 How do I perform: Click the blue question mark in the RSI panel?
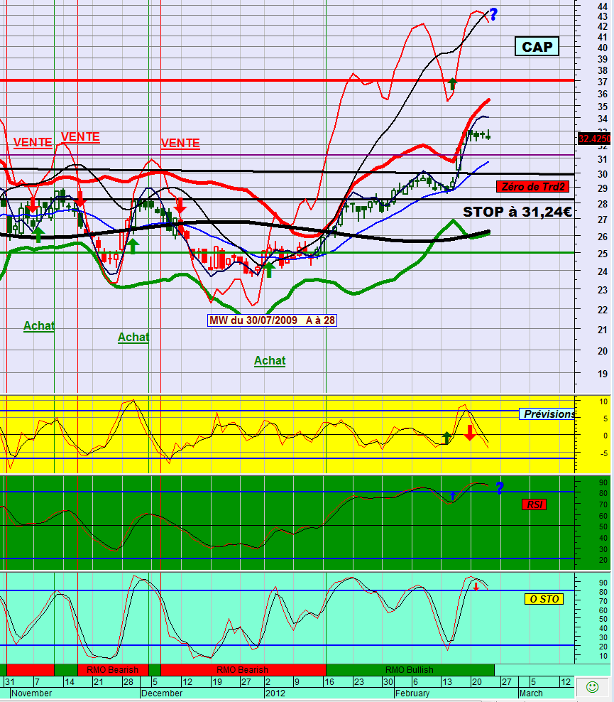click(500, 487)
